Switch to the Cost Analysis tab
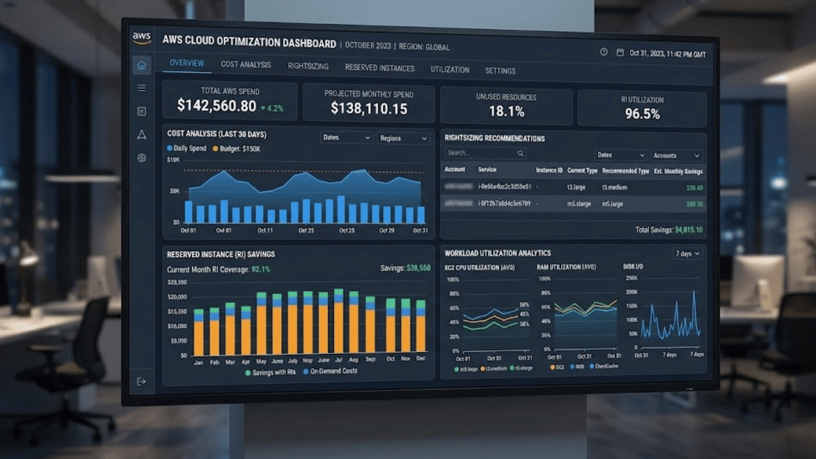816x459 pixels. tap(246, 65)
